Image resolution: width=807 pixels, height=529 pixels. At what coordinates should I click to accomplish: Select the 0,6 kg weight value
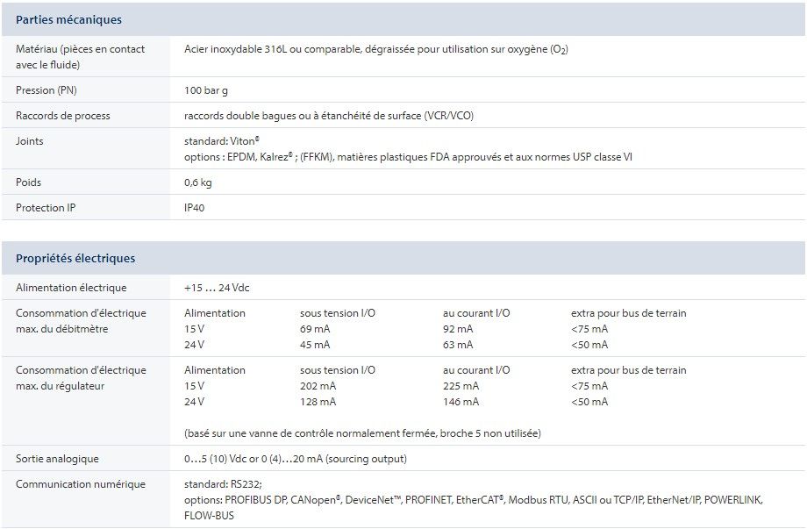point(197,182)
